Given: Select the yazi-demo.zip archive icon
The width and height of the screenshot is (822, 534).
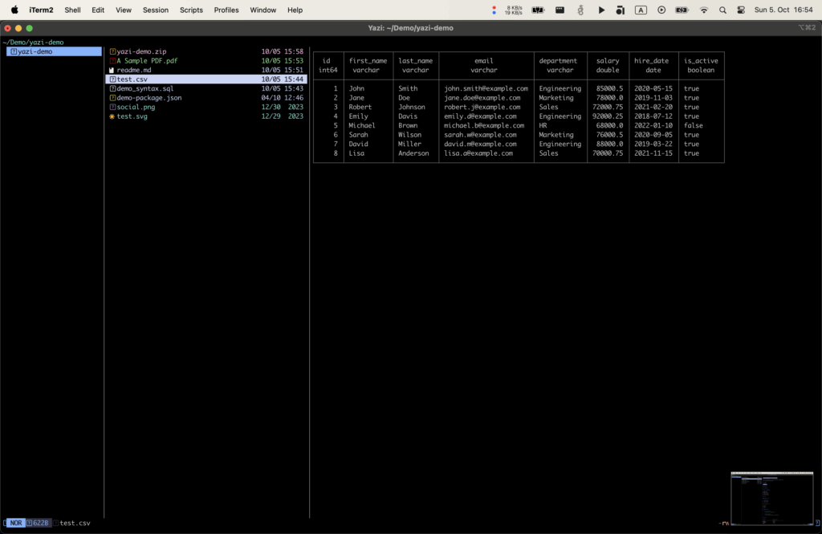Looking at the screenshot, I should 112,53.
